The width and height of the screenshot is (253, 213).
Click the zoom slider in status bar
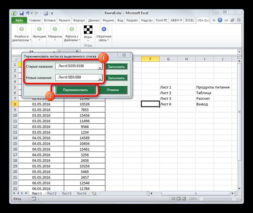(218, 199)
